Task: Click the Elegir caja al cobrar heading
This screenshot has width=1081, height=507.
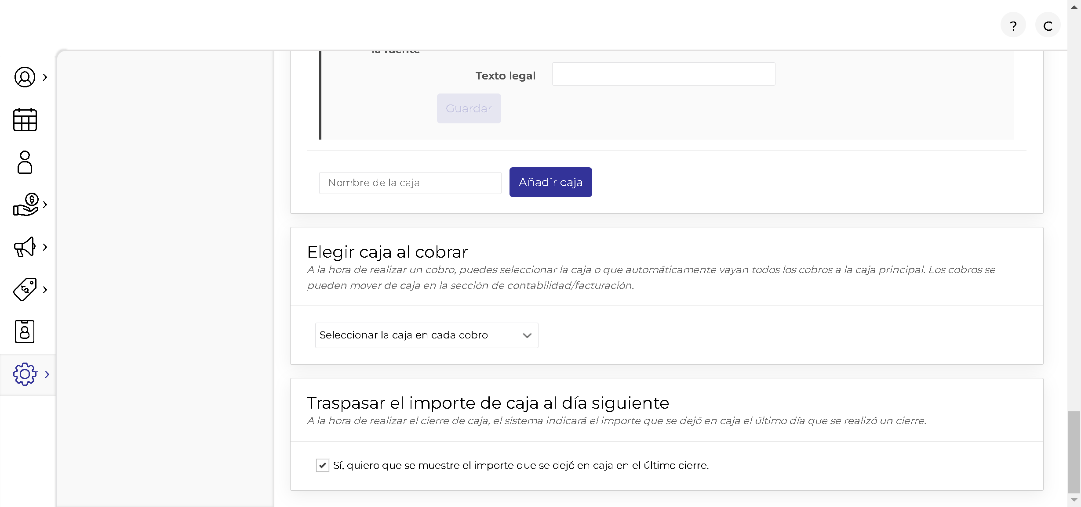Action: 387,252
